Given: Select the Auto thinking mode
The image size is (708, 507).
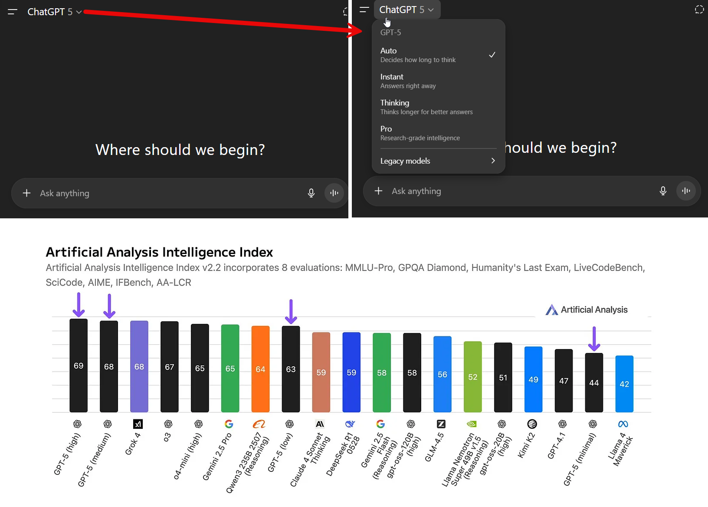Looking at the screenshot, I should [x=438, y=55].
